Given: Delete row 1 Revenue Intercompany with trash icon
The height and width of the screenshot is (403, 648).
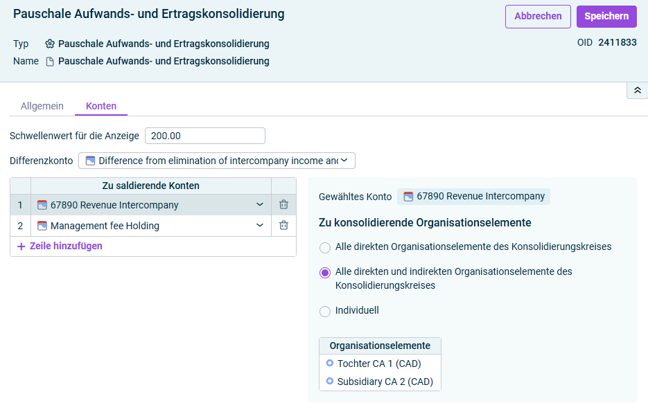Looking at the screenshot, I should tap(283, 205).
